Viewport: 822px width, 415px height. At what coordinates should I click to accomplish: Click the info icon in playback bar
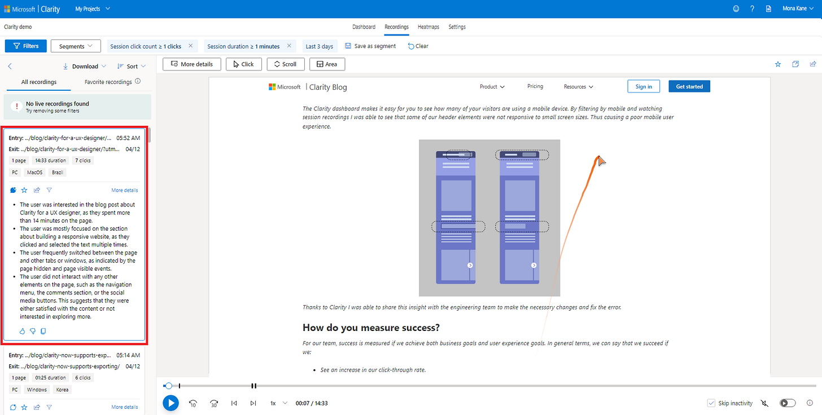[811, 403]
